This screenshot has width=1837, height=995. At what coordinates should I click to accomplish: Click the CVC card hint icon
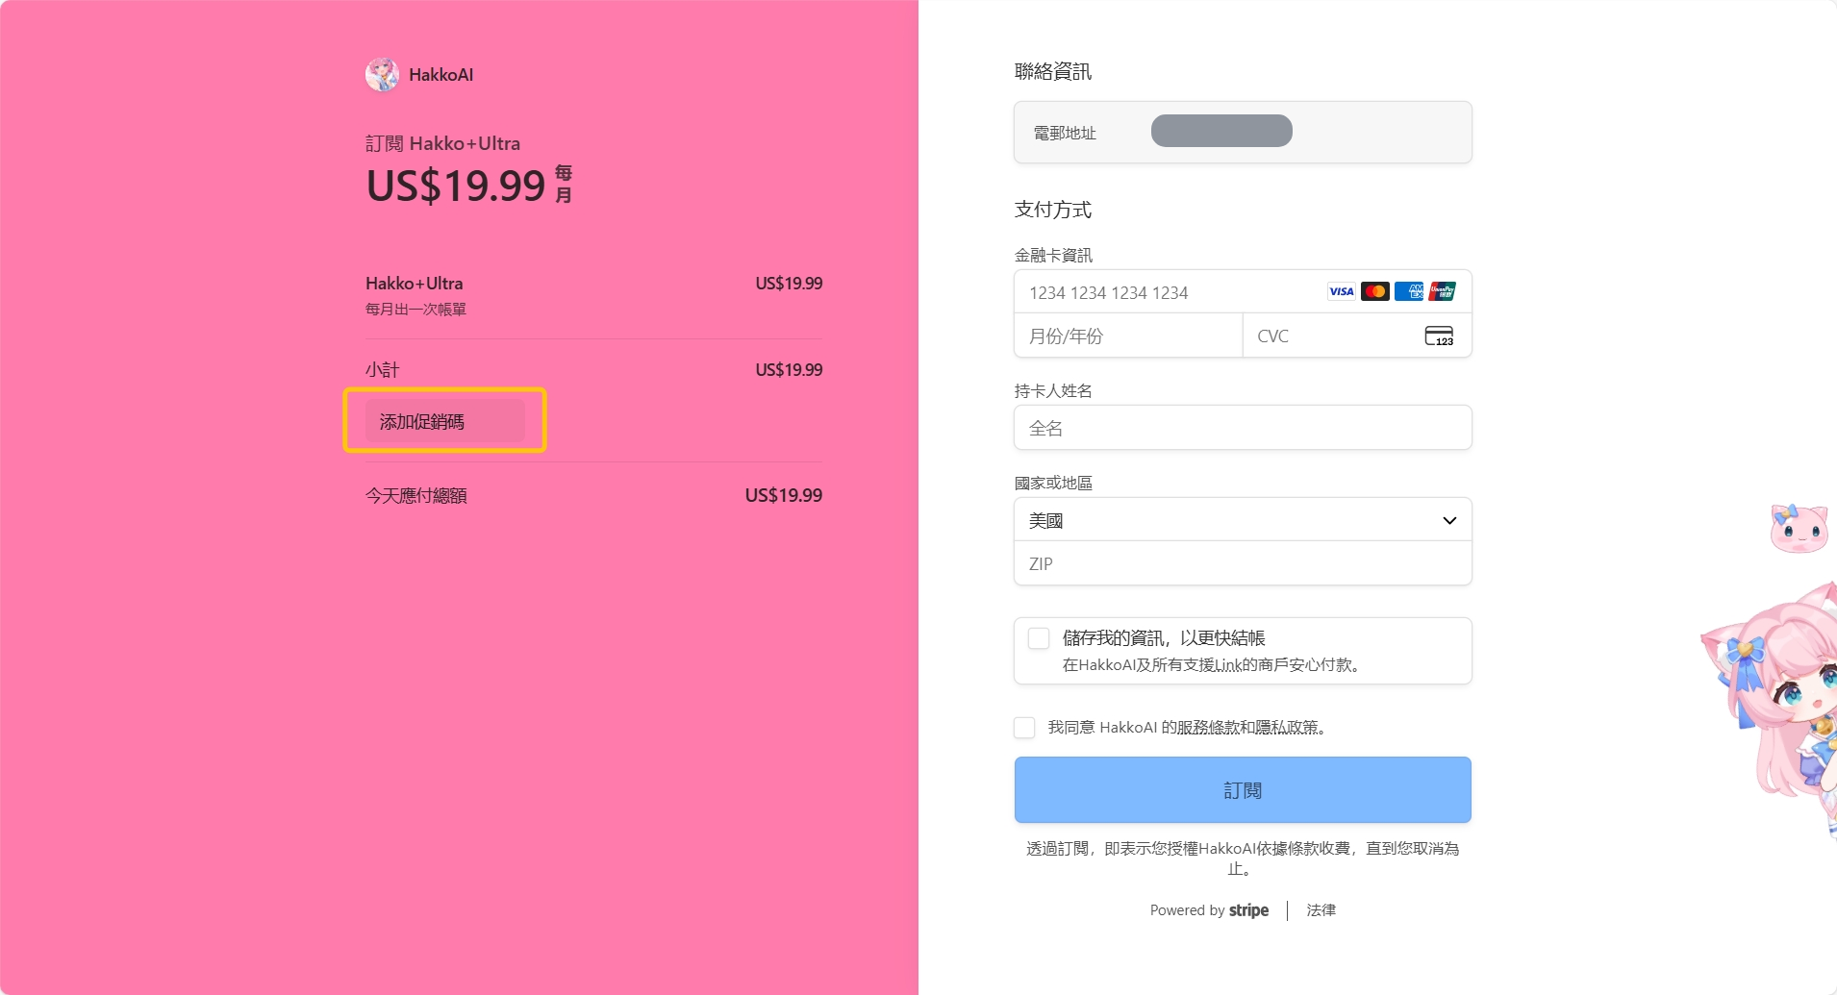point(1439,336)
